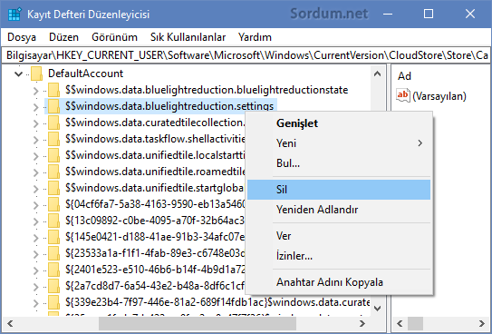Image resolution: width=492 pixels, height=334 pixels.
Task: Choose Anahtar Adını Kopyala
Action: tap(339, 282)
